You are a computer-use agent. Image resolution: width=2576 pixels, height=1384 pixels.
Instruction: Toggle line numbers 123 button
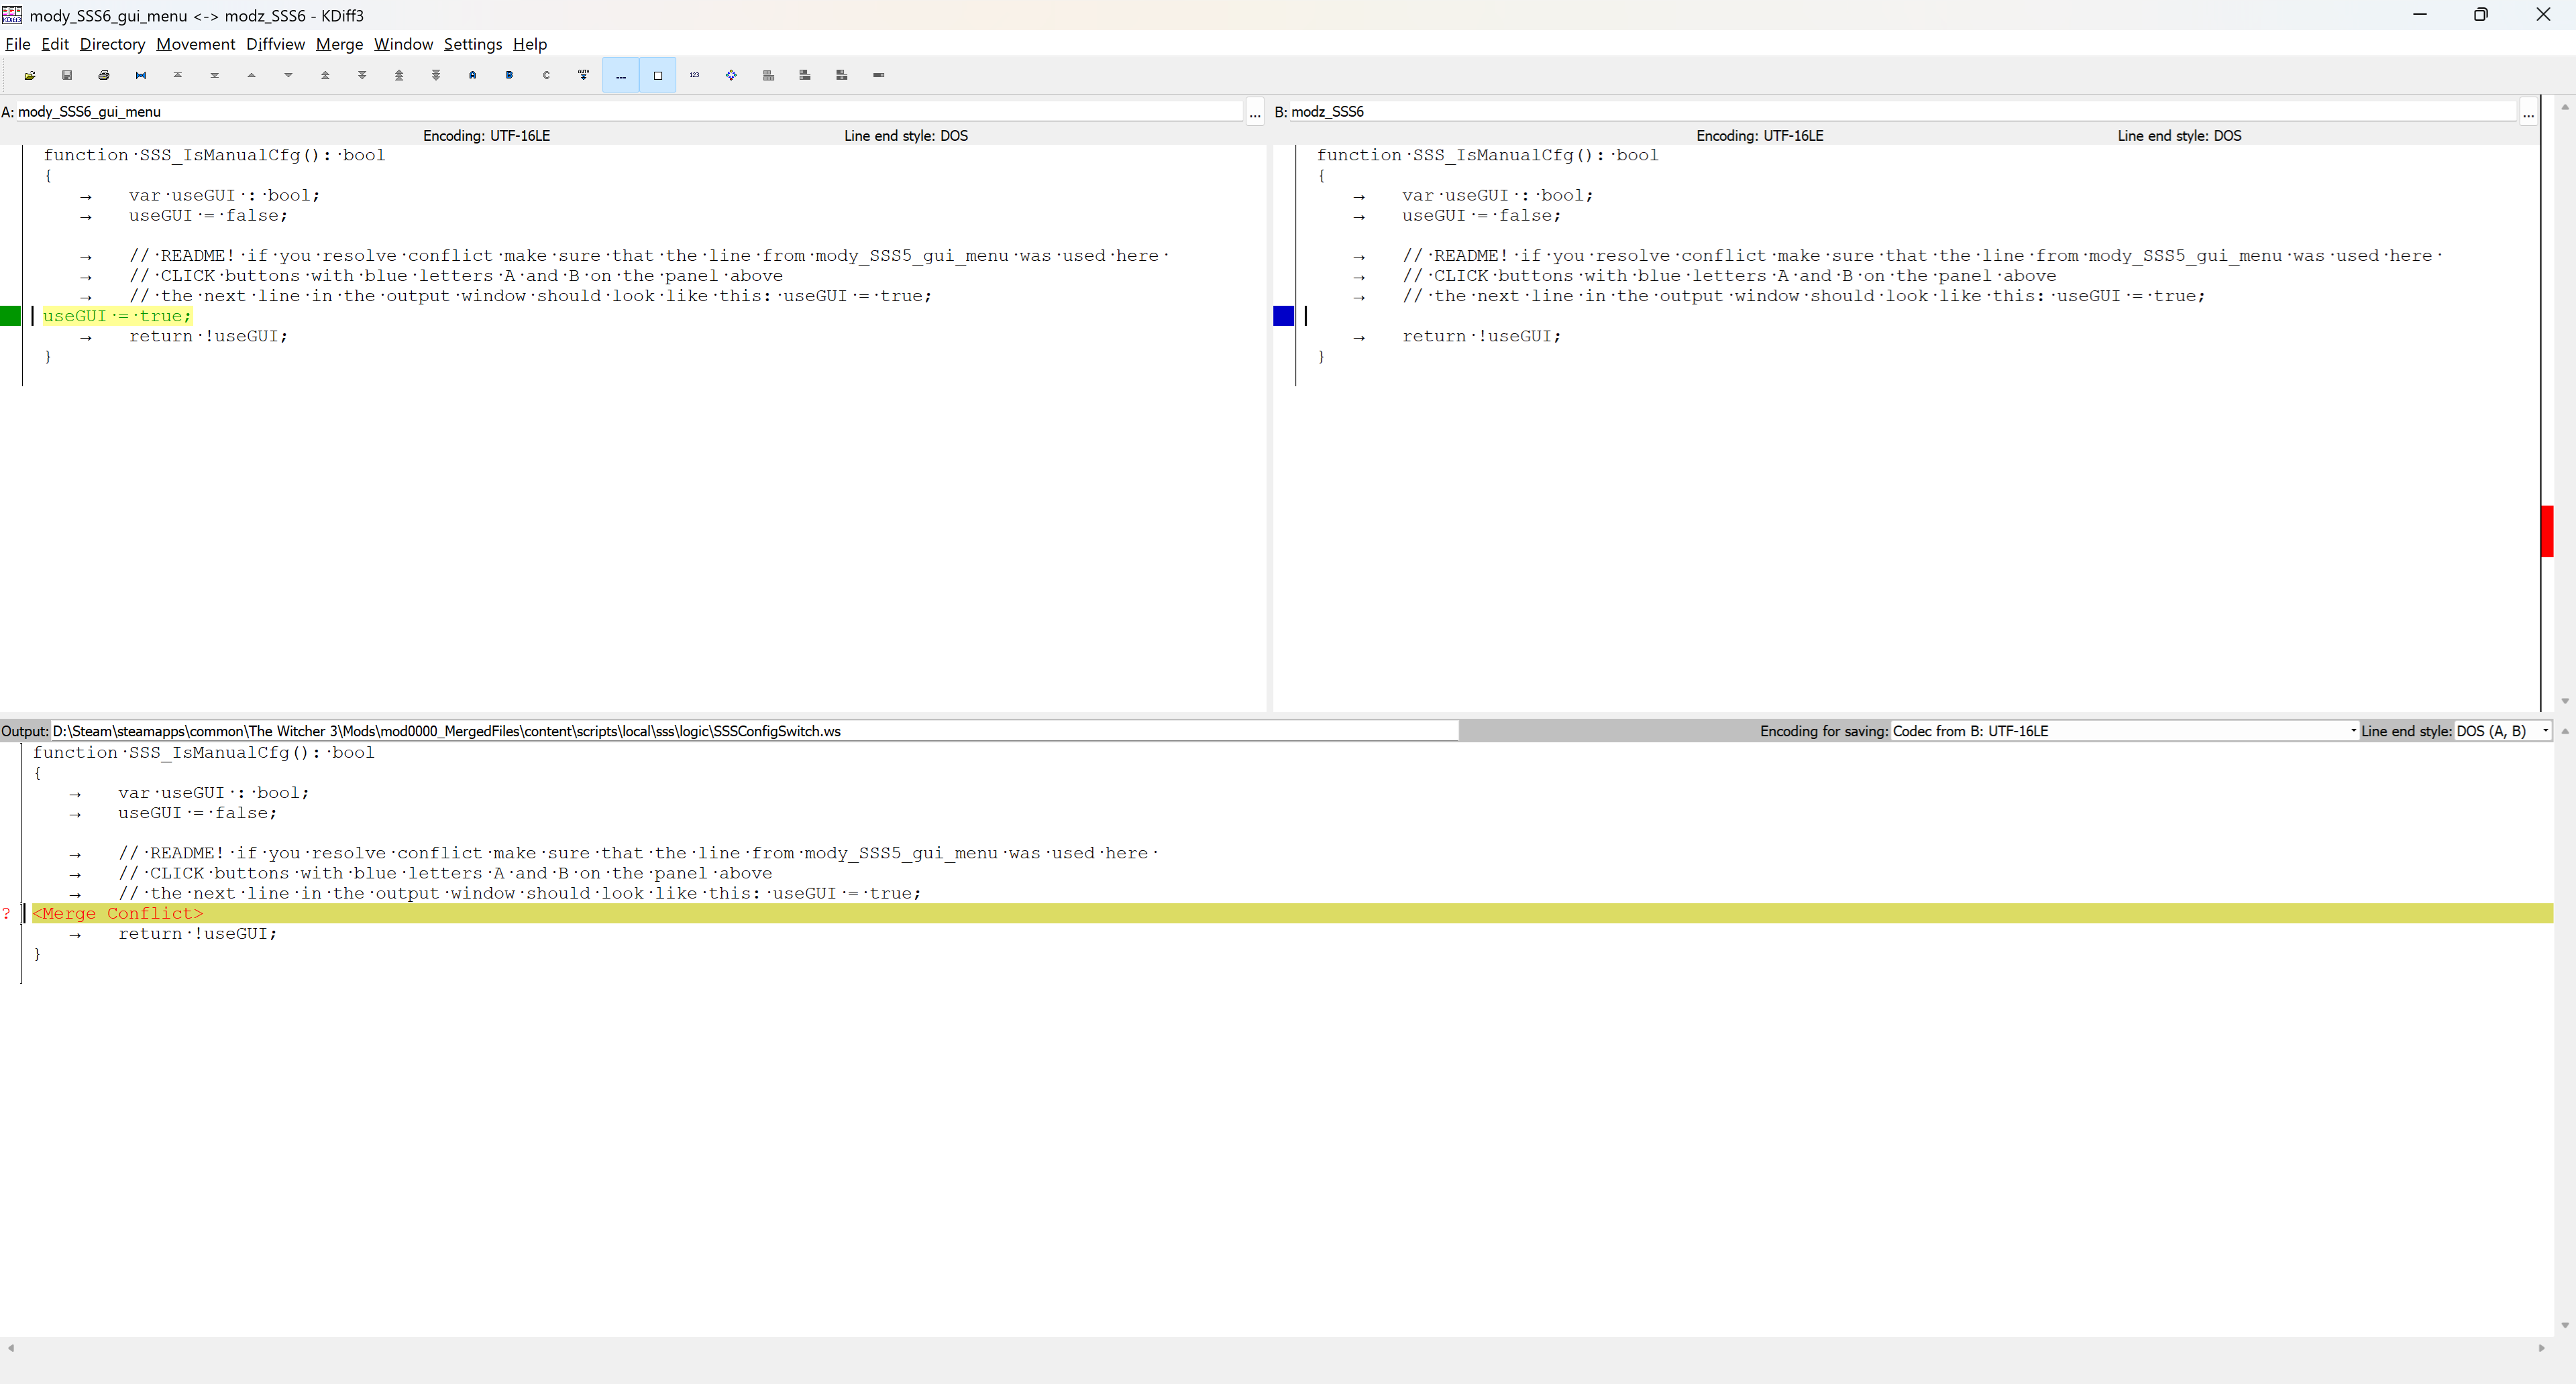[694, 75]
